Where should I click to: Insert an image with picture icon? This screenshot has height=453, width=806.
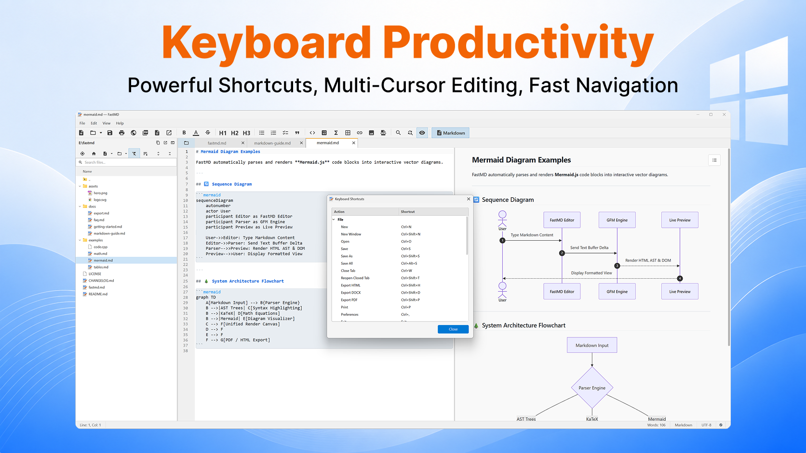(x=371, y=133)
